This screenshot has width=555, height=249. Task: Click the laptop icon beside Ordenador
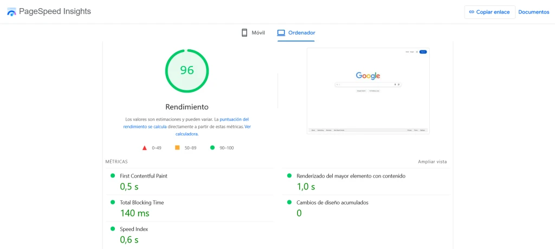tap(281, 33)
